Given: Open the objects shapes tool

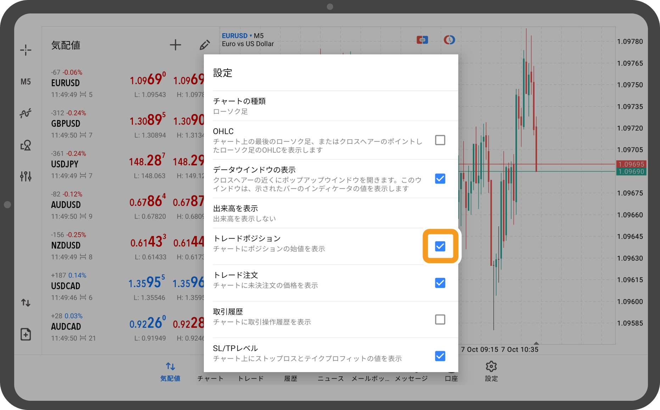Looking at the screenshot, I should coord(26,145).
